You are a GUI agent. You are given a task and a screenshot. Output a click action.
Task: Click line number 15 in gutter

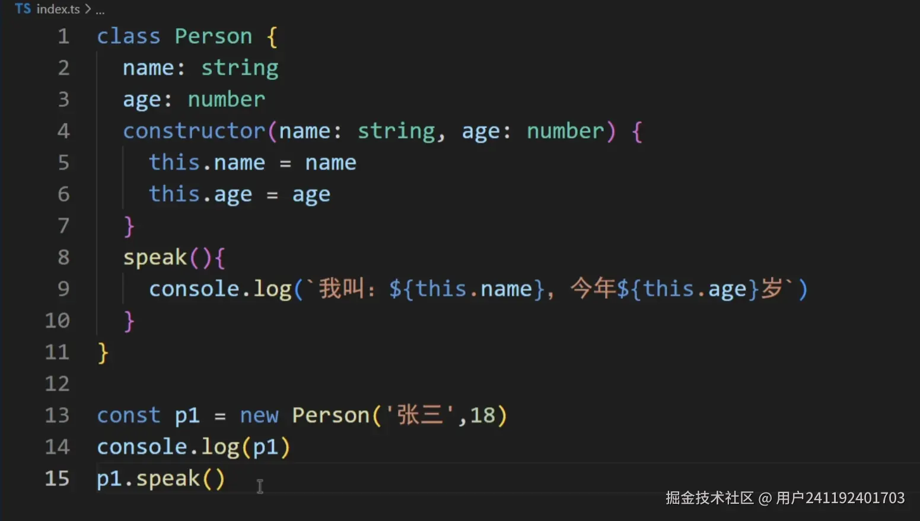(x=57, y=478)
